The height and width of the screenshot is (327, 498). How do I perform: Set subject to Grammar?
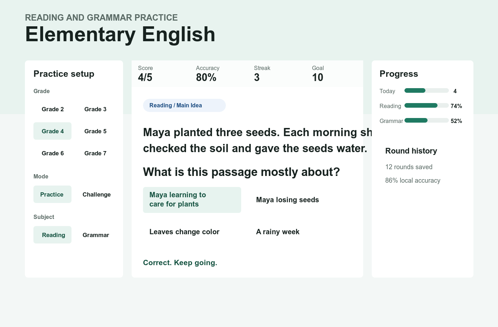coord(96,235)
